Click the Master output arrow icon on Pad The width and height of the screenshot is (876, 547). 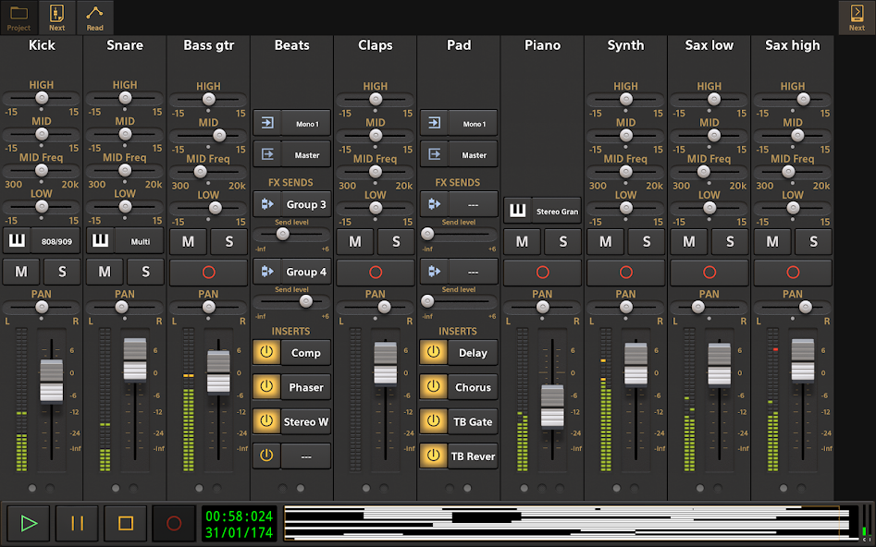(432, 153)
